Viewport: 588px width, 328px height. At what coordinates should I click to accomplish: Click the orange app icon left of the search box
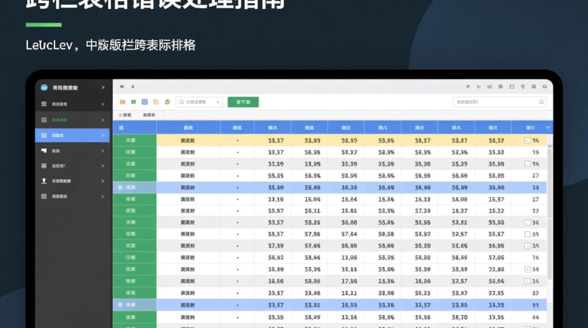123,101
